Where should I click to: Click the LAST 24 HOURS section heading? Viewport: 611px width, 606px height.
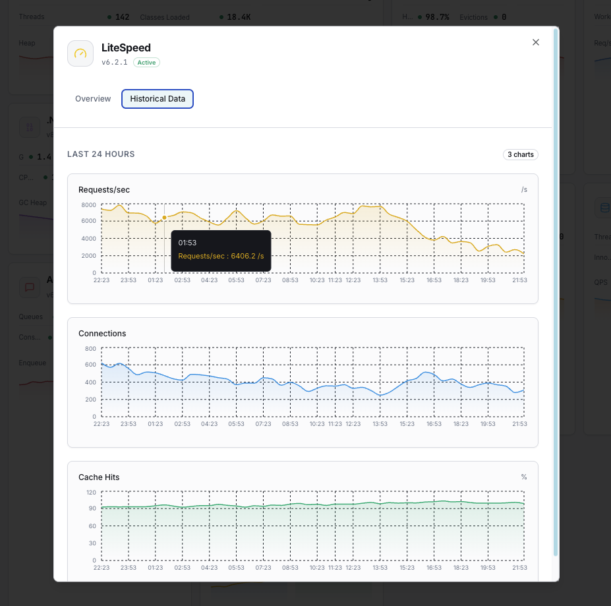(100, 154)
